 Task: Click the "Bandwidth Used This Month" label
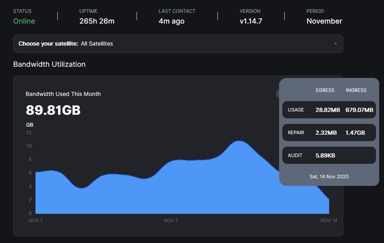(x=63, y=94)
